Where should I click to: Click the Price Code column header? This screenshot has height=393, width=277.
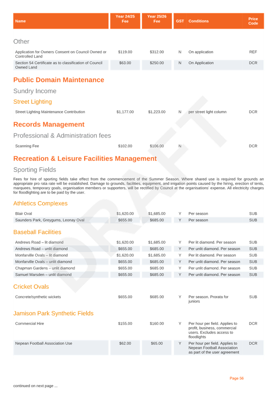pyautogui.click(x=253, y=21)
